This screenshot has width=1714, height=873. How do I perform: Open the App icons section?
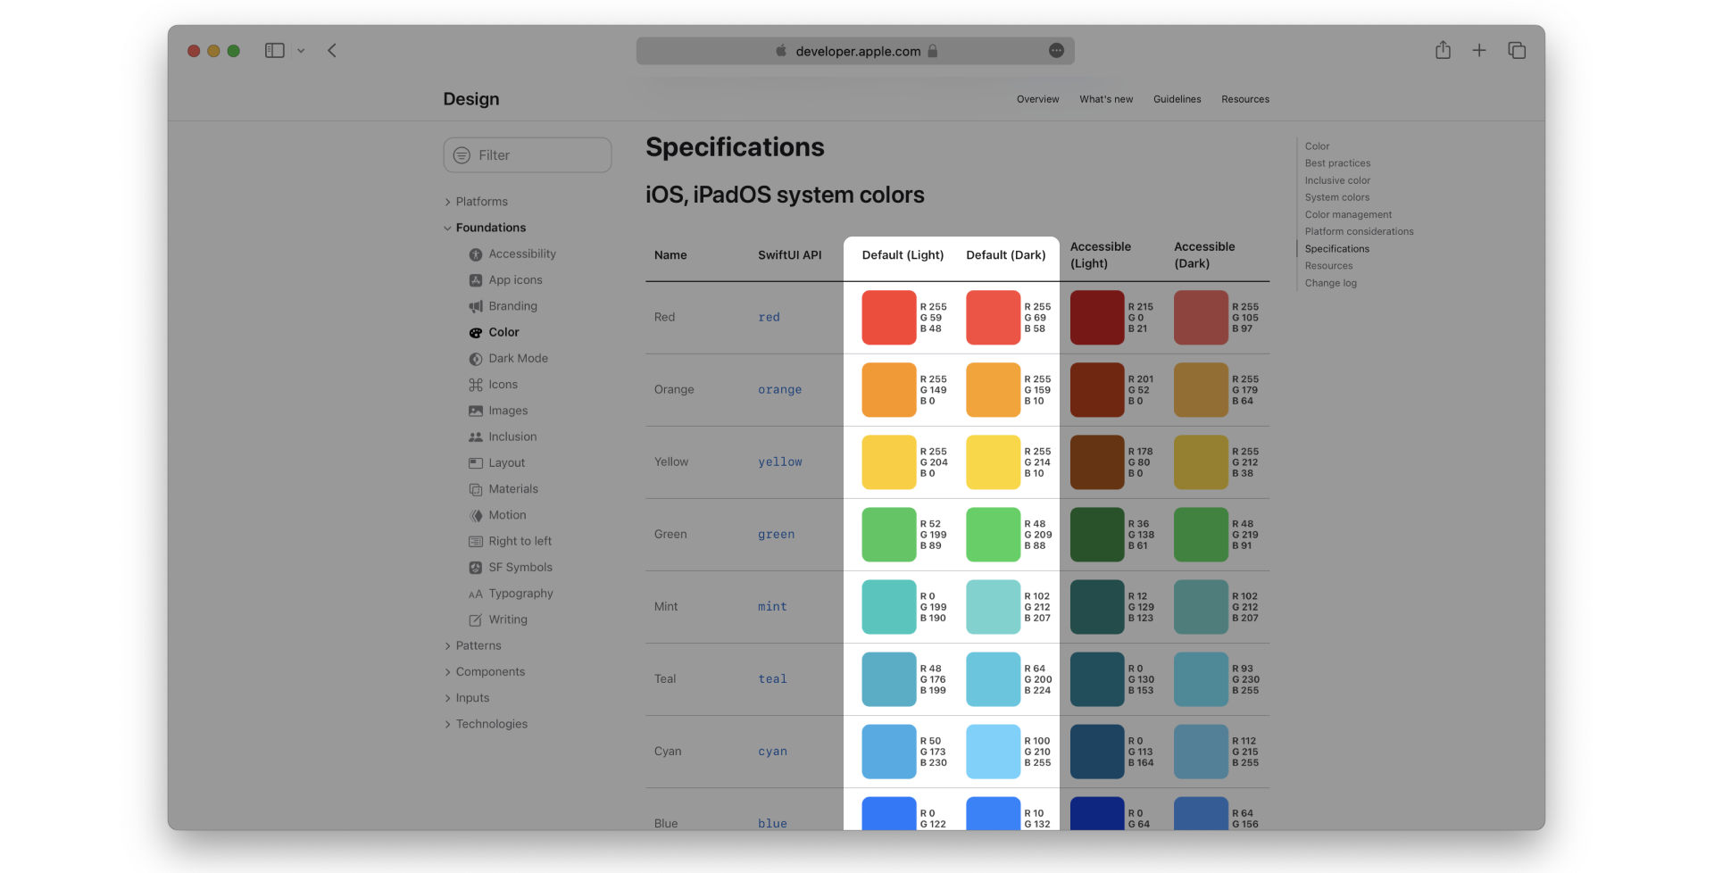(515, 279)
